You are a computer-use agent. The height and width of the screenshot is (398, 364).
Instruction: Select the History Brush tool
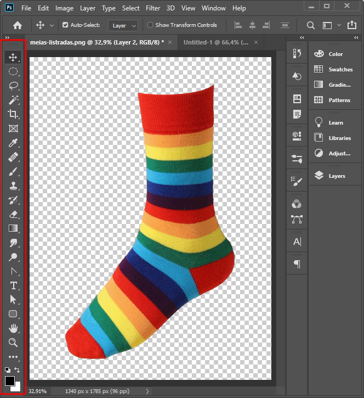point(13,200)
